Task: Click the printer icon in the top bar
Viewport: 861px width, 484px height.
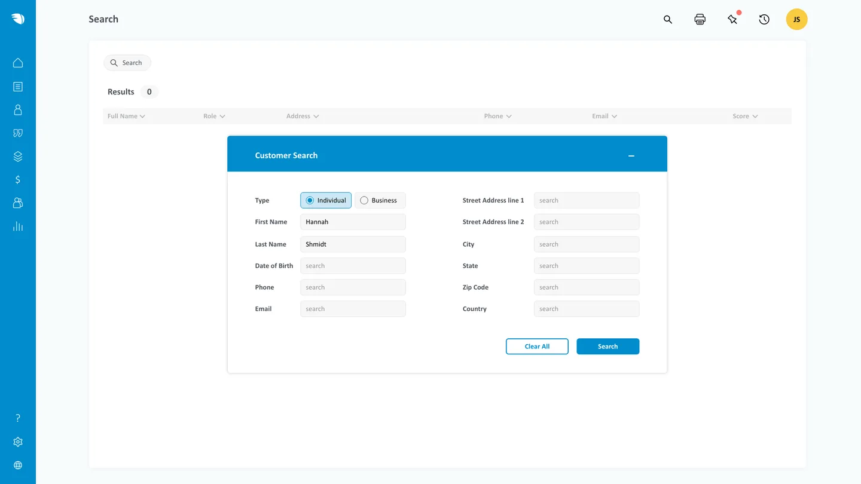Action: point(700,19)
